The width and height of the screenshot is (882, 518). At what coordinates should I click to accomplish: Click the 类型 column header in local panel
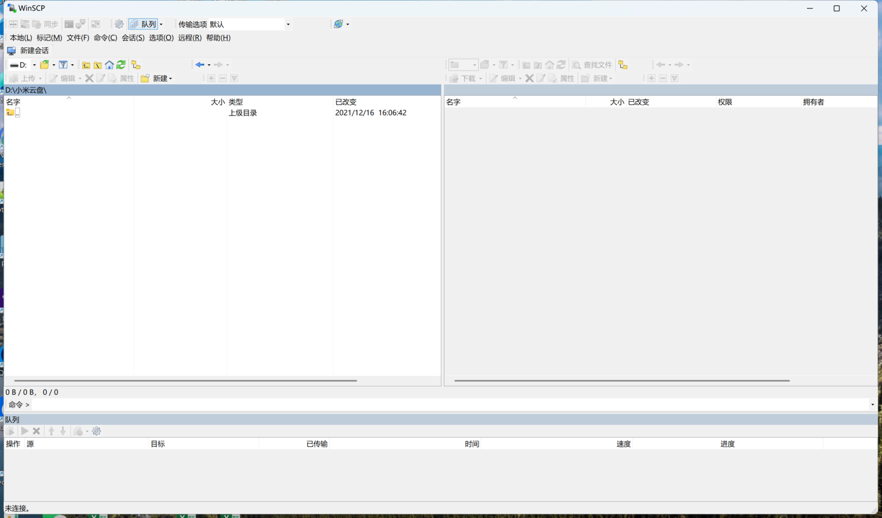pyautogui.click(x=236, y=102)
